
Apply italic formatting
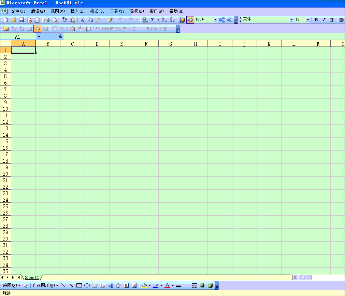tap(324, 20)
